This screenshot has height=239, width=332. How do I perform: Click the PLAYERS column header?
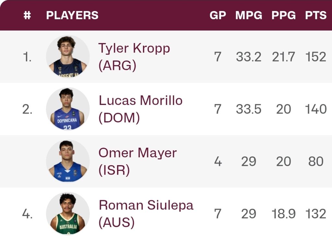coord(72,15)
